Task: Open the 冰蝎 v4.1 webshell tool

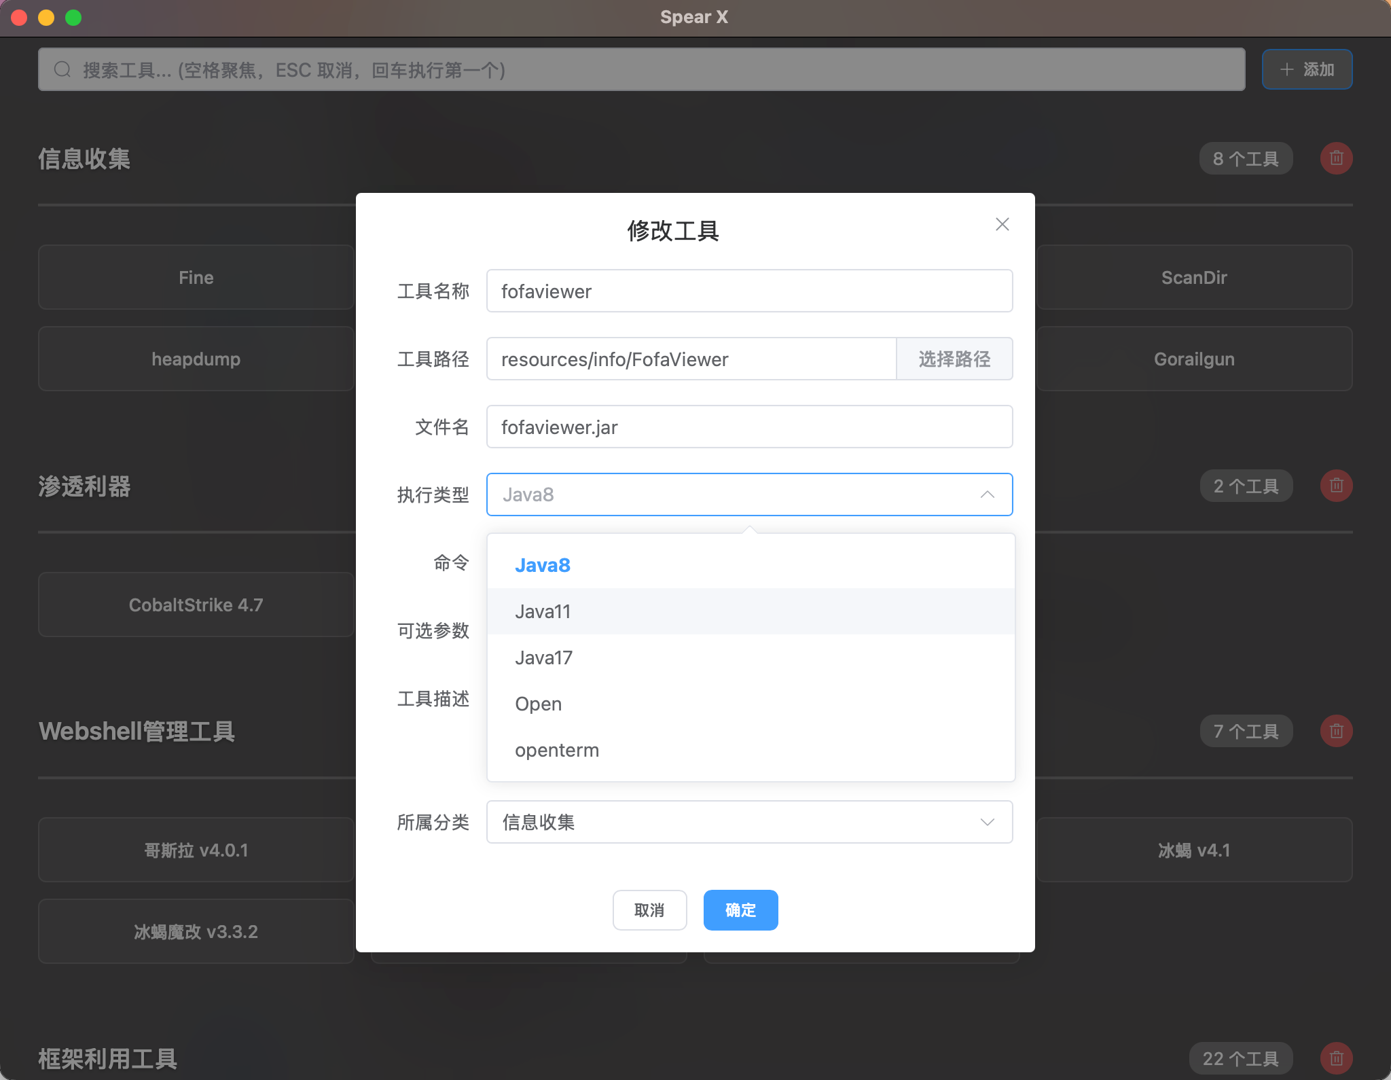Action: click(1193, 850)
